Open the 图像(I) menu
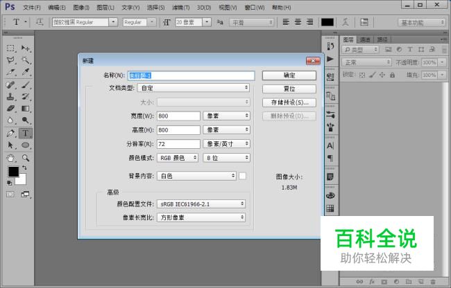 coord(81,8)
